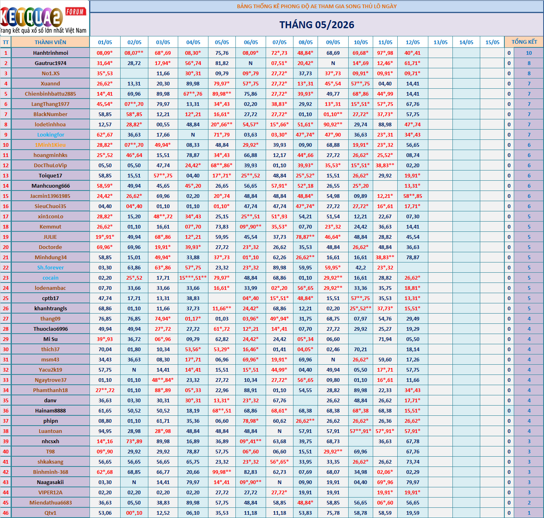This screenshot has width=544, height=518.
Task: Click member name "Hainam8888"
Action: (x=51, y=410)
